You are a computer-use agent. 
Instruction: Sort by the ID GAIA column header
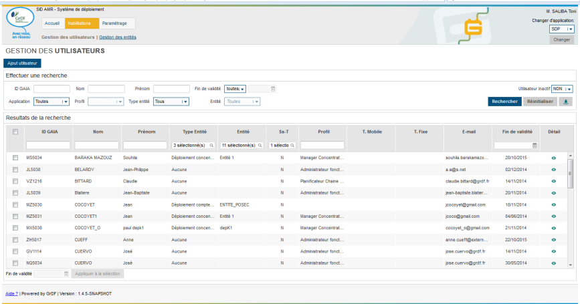(50, 132)
